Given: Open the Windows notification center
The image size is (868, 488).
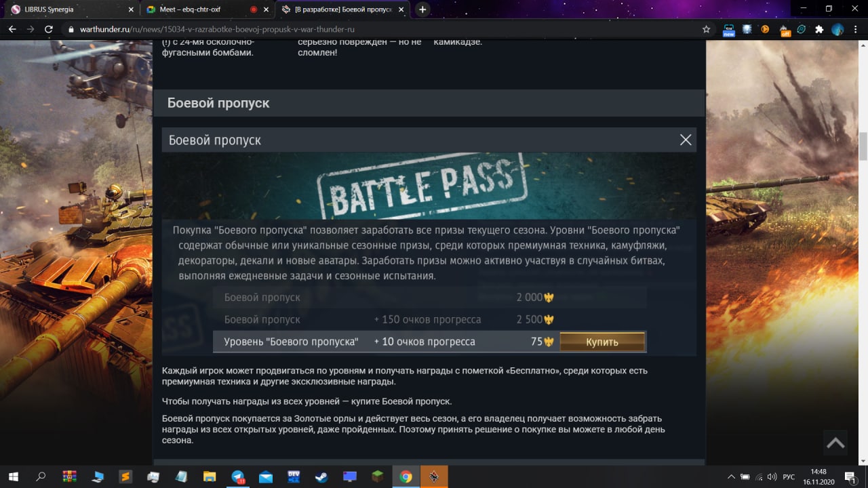Looking at the screenshot, I should [x=850, y=476].
